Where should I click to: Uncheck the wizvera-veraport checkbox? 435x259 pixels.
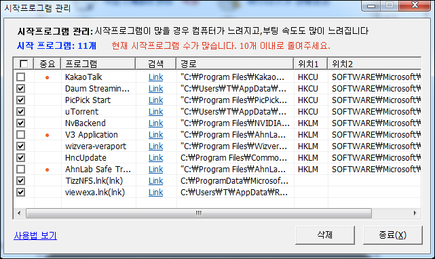pyautogui.click(x=21, y=146)
